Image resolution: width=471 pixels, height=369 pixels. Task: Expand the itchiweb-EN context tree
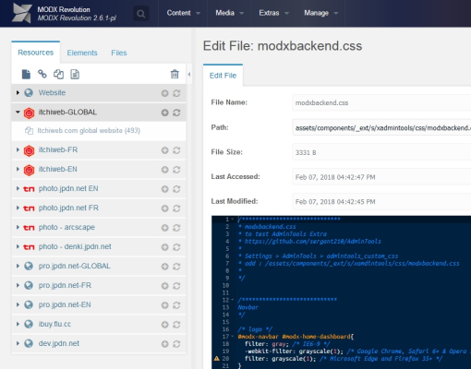click(x=18, y=169)
